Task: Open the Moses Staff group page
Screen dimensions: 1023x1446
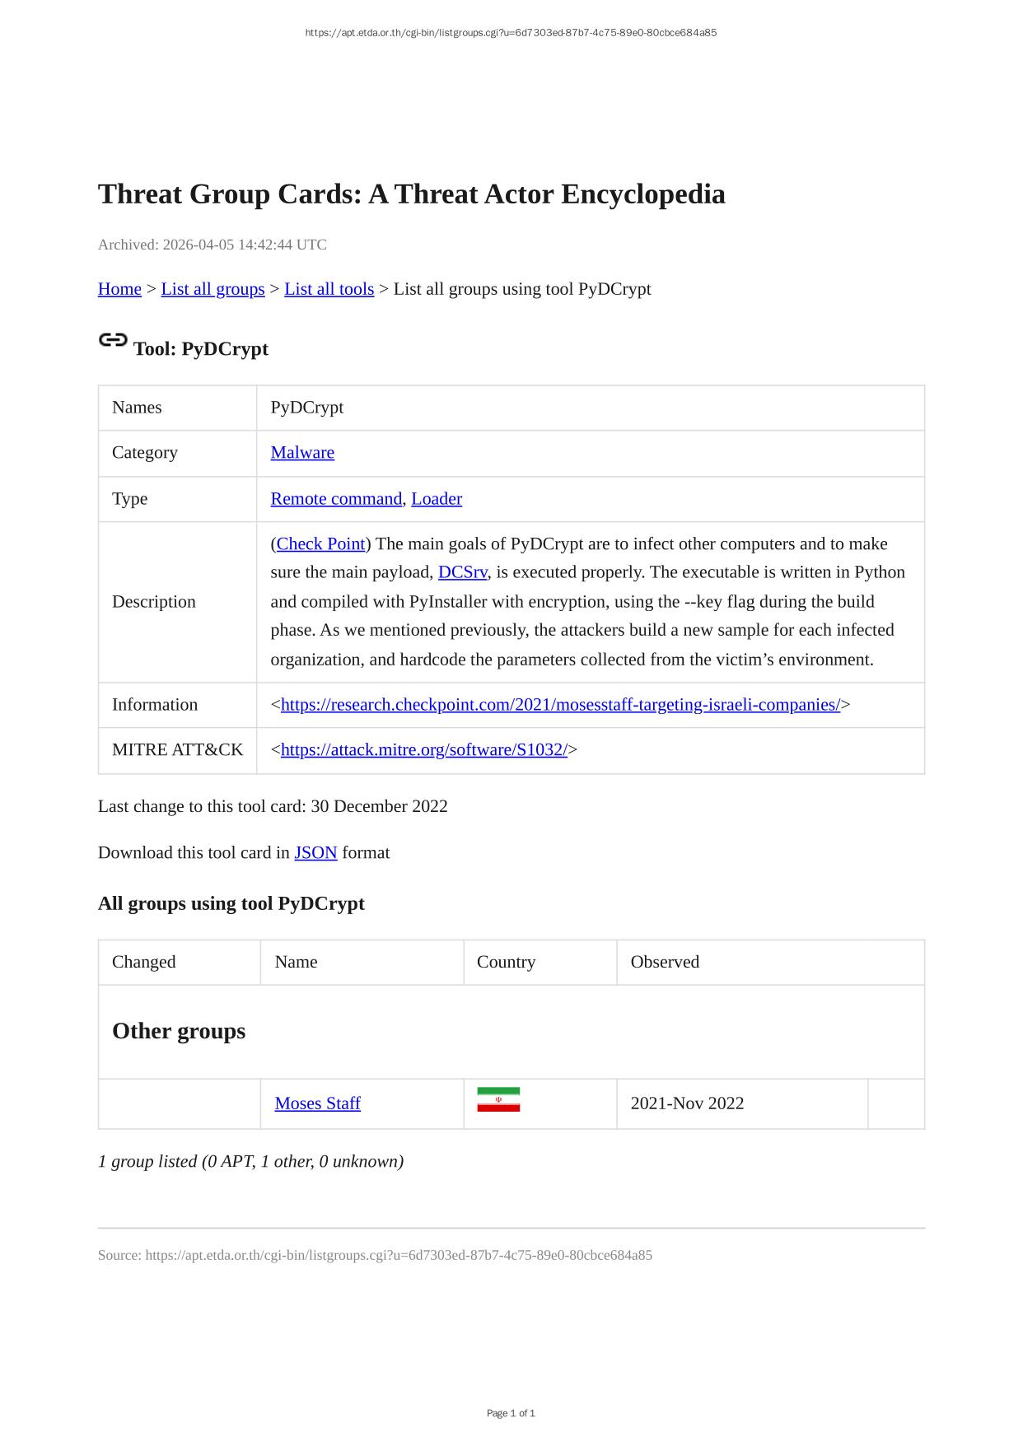Action: pos(317,1103)
